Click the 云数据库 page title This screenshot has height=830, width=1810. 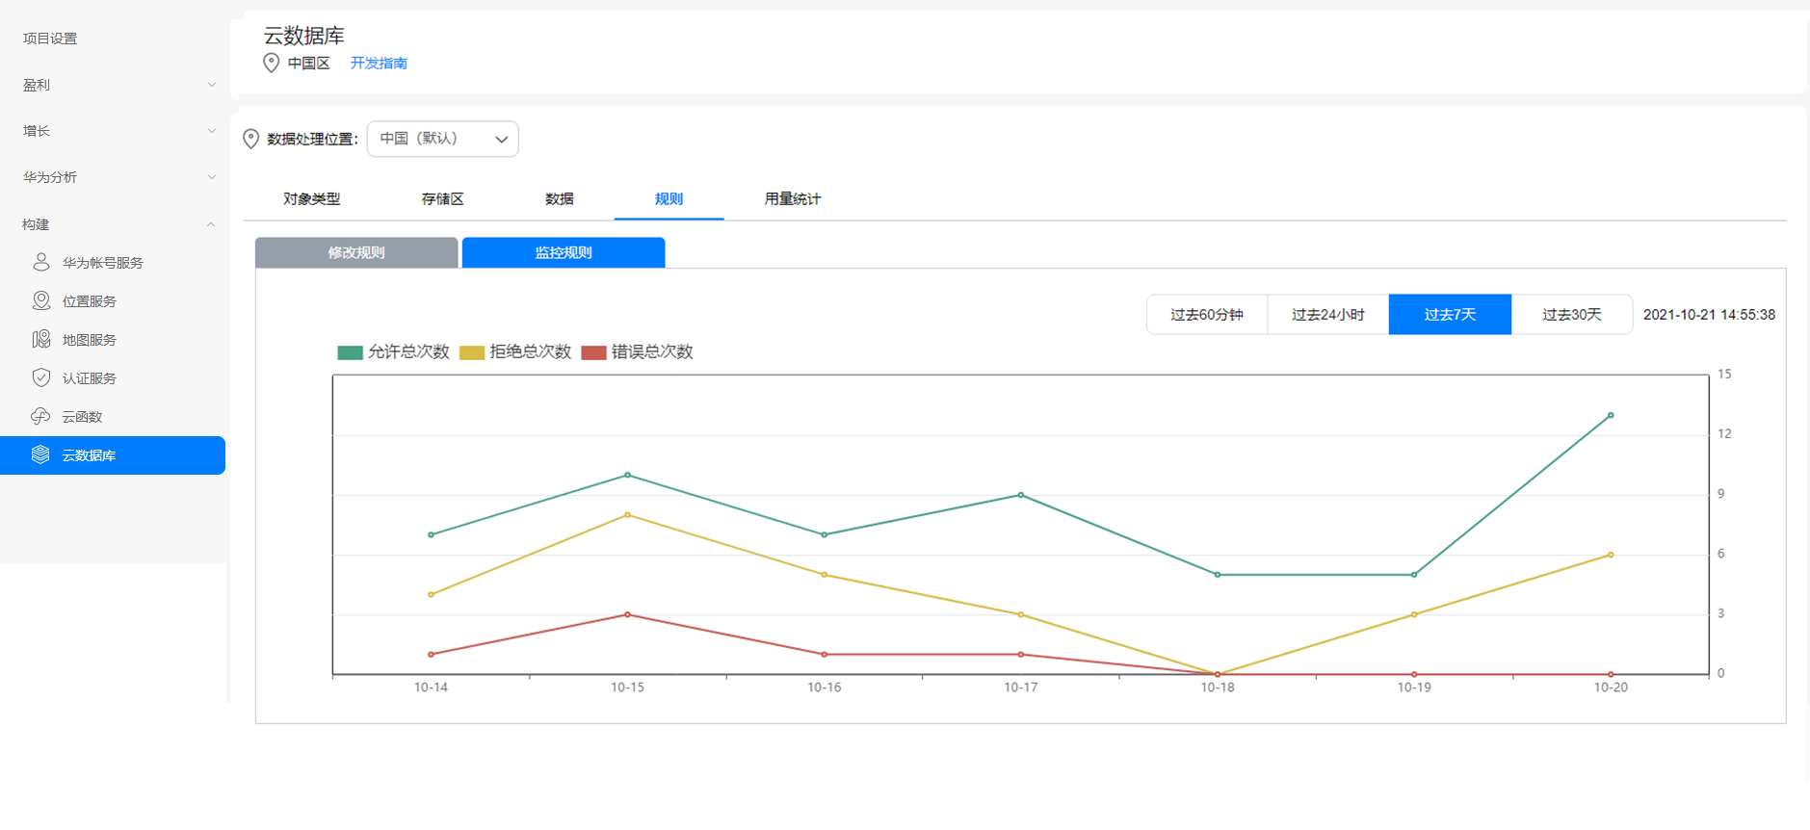coord(304,36)
